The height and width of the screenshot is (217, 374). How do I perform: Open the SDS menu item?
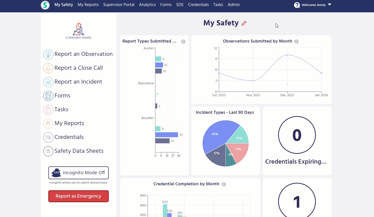[x=180, y=5]
